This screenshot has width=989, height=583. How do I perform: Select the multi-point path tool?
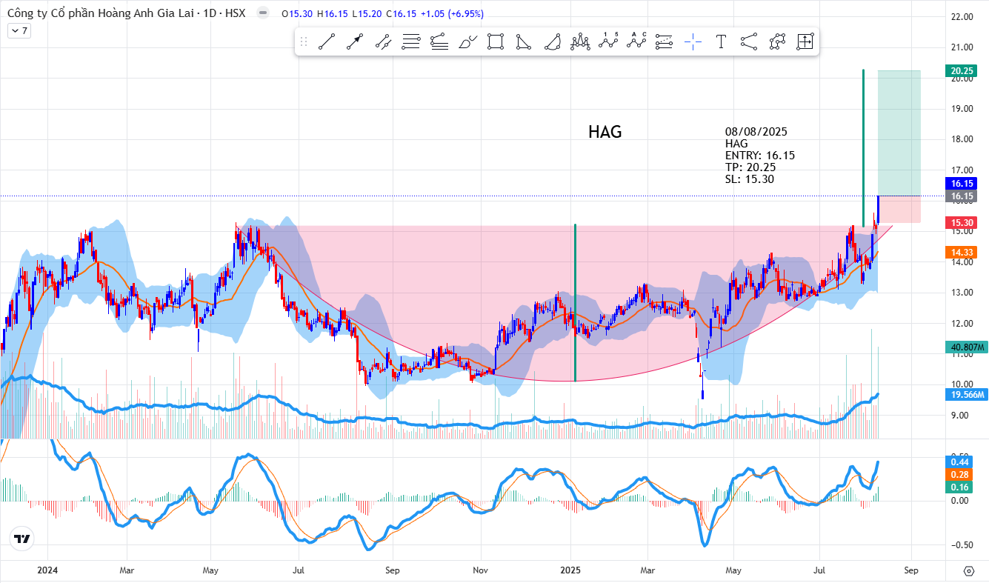pyautogui.click(x=777, y=42)
